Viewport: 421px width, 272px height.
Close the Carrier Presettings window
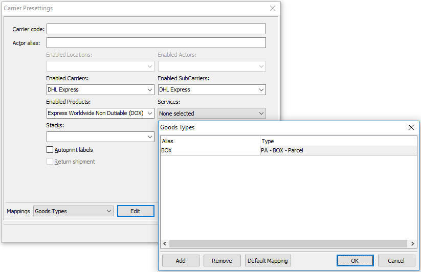point(273,8)
